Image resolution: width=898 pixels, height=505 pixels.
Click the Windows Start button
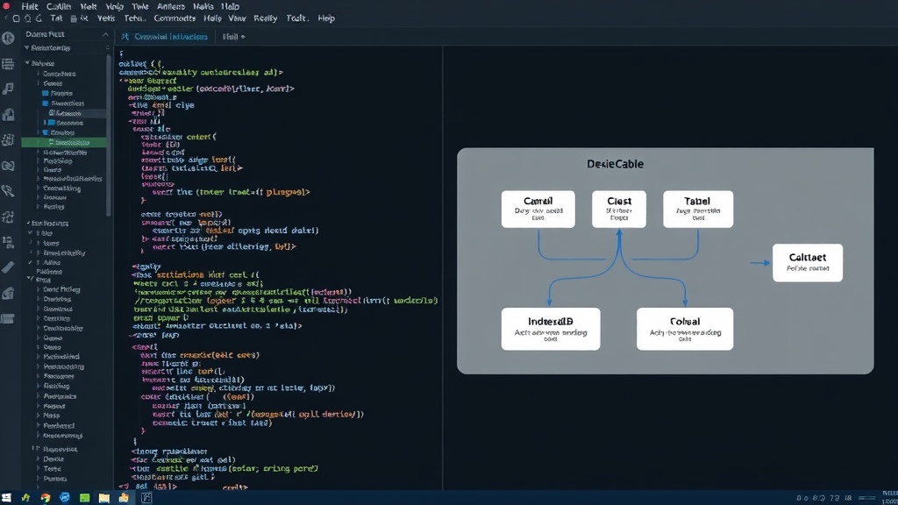[6, 498]
